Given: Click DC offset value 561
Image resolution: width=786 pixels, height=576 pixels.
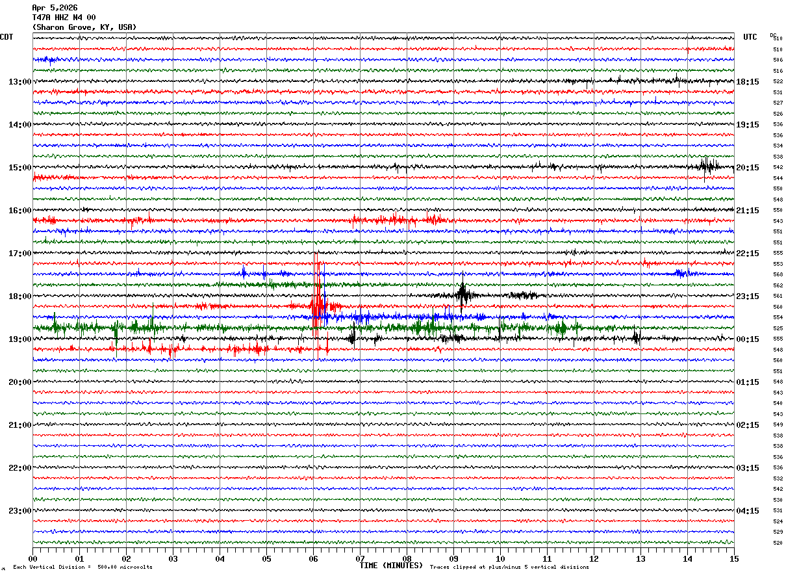Looking at the screenshot, I should [x=778, y=296].
